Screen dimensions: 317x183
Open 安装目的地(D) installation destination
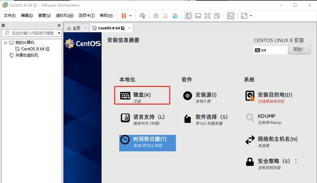click(269, 97)
